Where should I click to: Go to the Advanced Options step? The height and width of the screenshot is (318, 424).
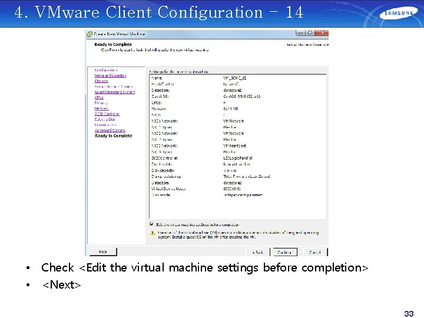[x=110, y=130]
